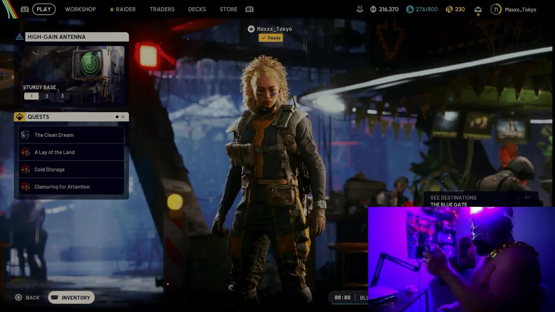The width and height of the screenshot is (555, 312).
Task: Click the gold striped token icon beside 230
Action: [449, 9]
